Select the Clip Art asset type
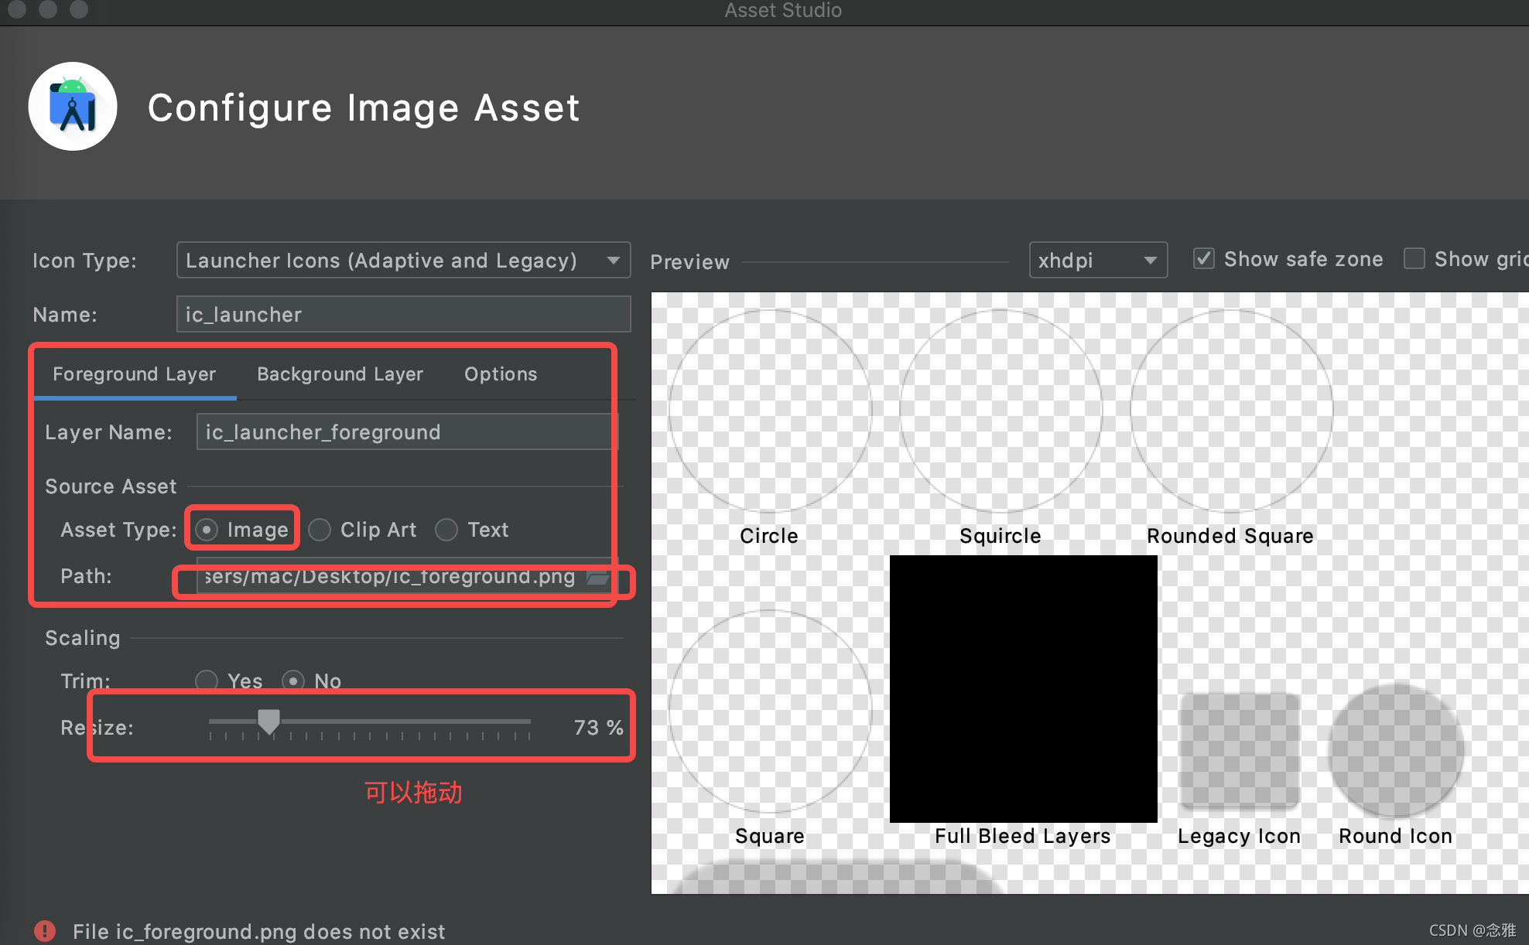The height and width of the screenshot is (945, 1529). coord(319,530)
